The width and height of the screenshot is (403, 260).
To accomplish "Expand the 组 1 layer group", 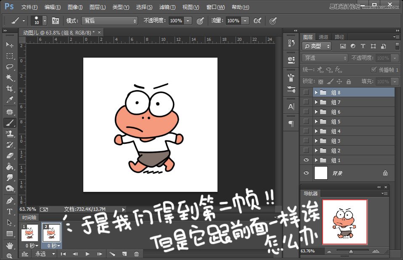I will pos(316,160).
